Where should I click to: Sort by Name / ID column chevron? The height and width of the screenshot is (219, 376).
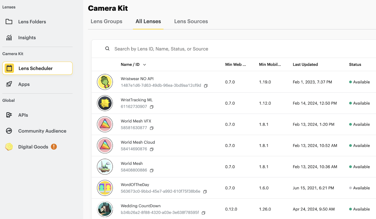pos(144,65)
